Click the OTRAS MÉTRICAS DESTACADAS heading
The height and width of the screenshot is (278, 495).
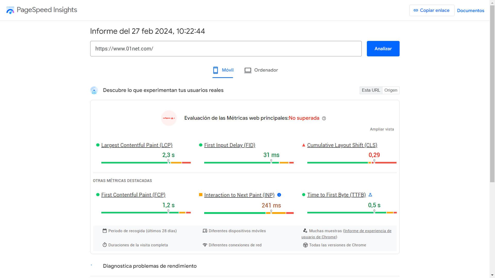point(122,181)
